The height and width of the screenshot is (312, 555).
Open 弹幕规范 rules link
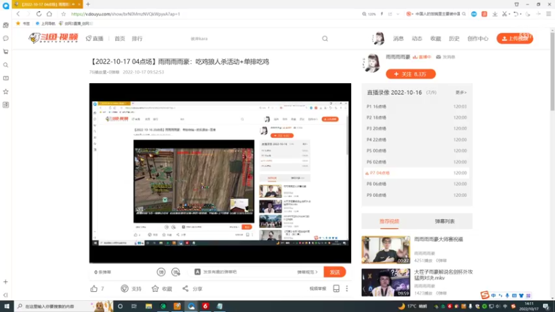307,272
